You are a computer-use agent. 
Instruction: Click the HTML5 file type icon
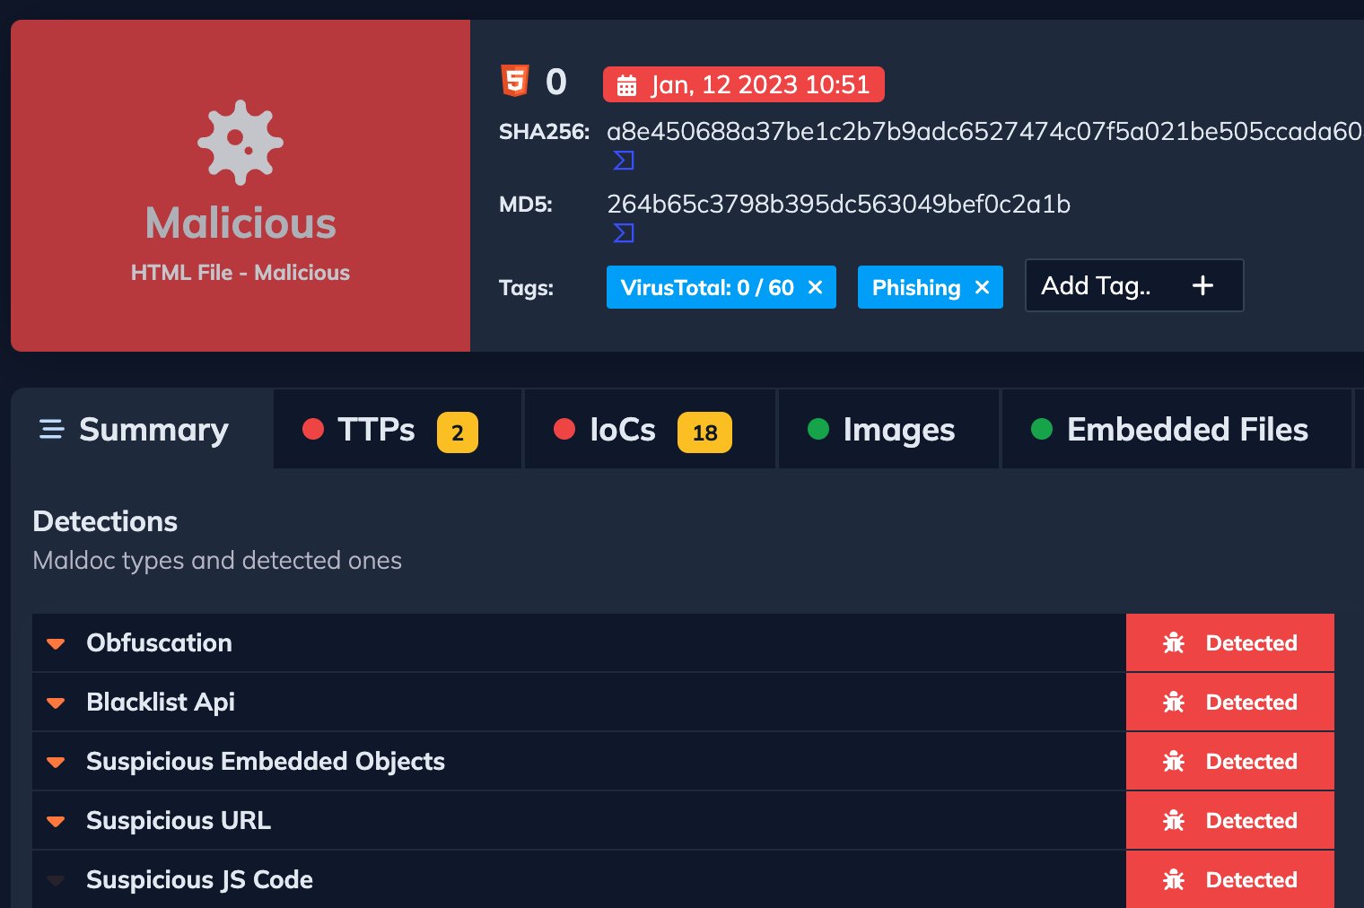(x=514, y=81)
